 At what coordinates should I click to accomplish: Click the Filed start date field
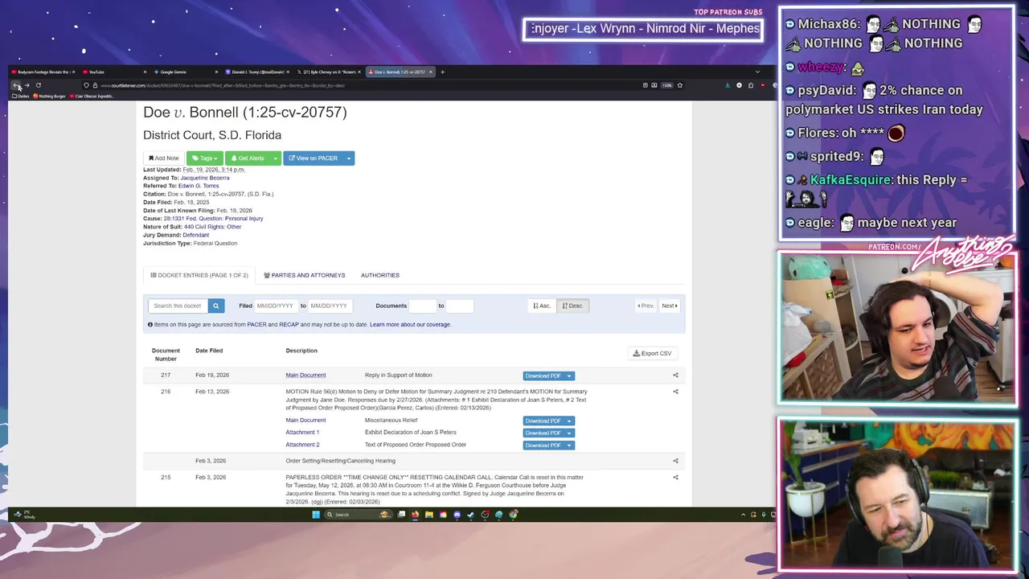pos(275,306)
